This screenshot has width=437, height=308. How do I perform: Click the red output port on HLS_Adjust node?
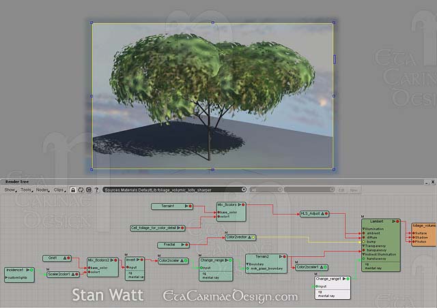click(327, 213)
